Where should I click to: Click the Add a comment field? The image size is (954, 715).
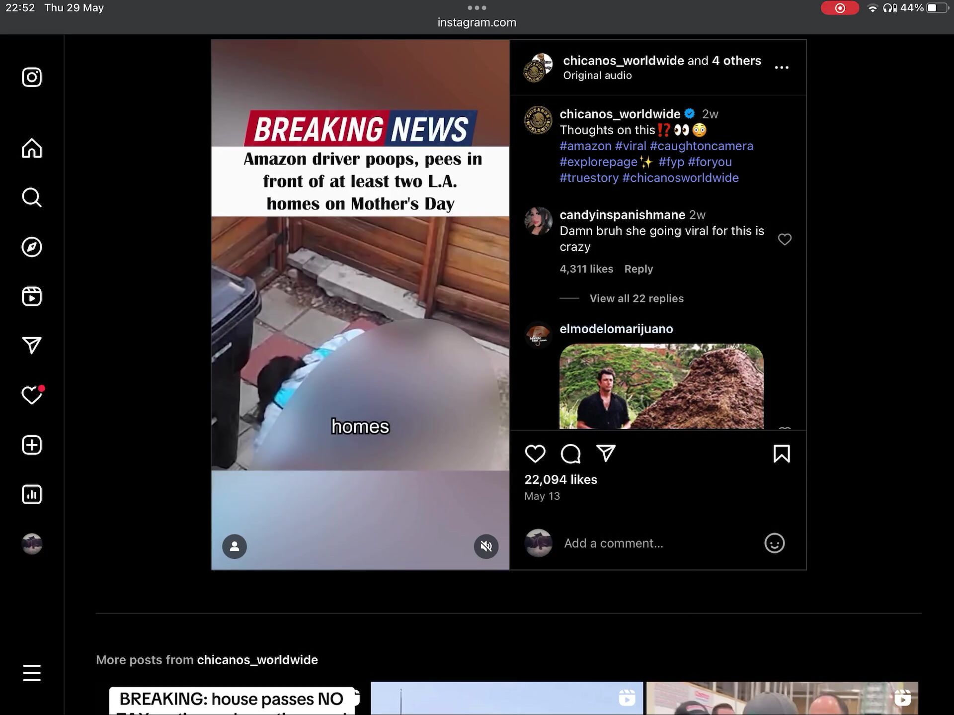[x=658, y=543]
